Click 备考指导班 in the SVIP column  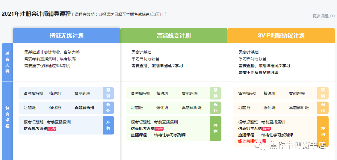pyautogui.click(x=248, y=93)
